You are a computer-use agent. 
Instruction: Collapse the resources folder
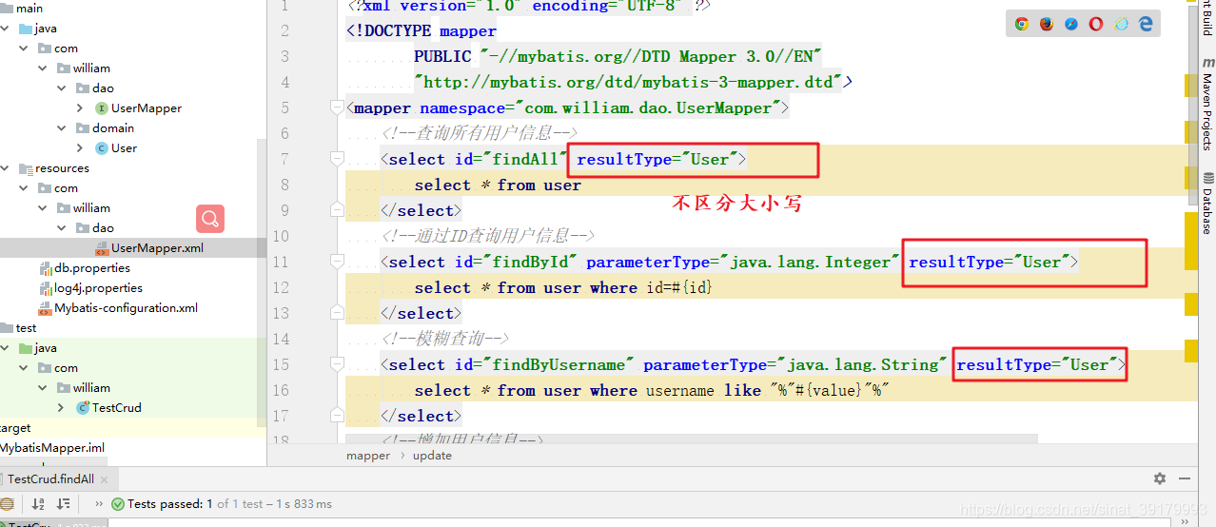(x=6, y=168)
